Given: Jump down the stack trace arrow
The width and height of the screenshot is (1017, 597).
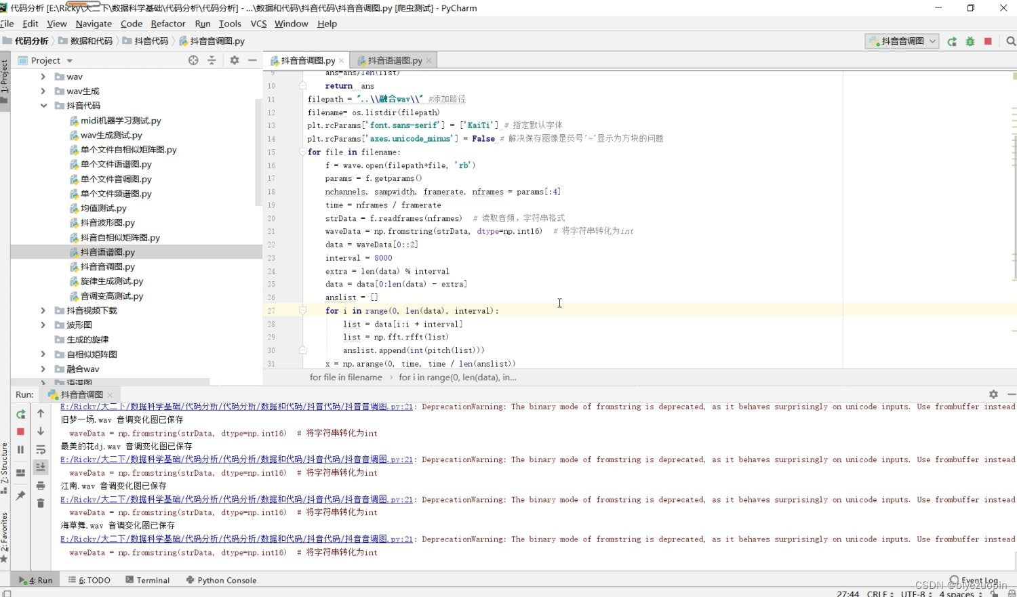Looking at the screenshot, I should pos(41,431).
